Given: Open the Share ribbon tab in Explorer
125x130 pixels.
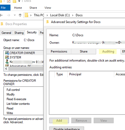Looking at the screenshot, I should pos(33,8).
